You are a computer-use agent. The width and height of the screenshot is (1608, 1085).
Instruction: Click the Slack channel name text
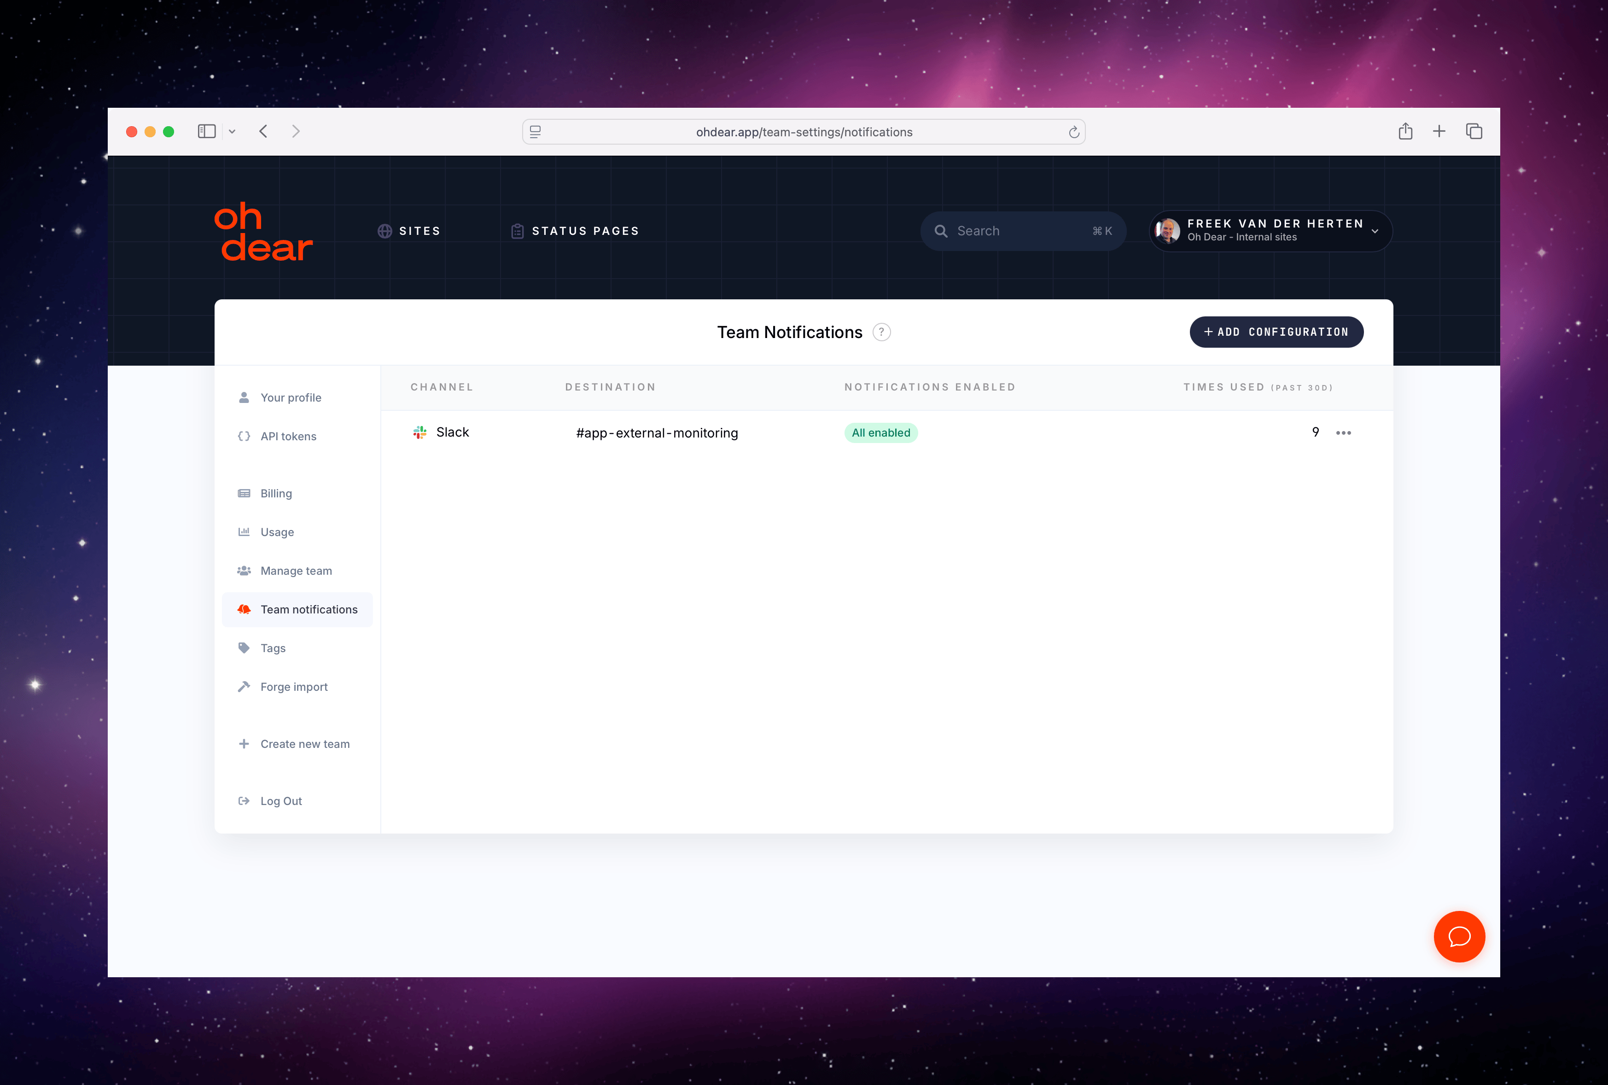(x=453, y=432)
